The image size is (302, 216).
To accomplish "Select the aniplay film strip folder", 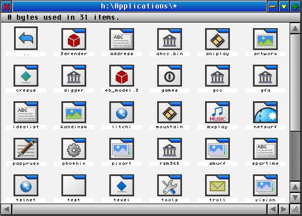I will 217,39.
